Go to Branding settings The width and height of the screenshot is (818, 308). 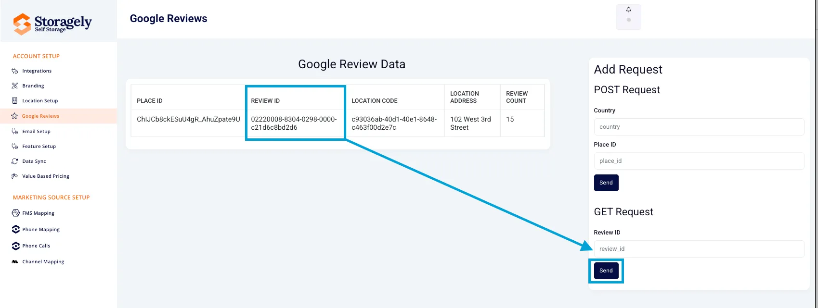33,86
